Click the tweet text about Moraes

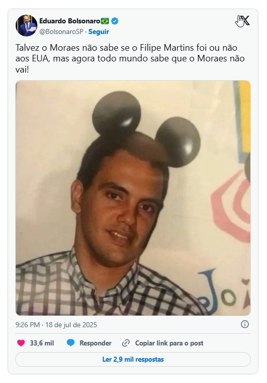pos(130,59)
